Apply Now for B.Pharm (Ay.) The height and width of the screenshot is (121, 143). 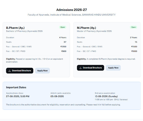click(x=42, y=71)
